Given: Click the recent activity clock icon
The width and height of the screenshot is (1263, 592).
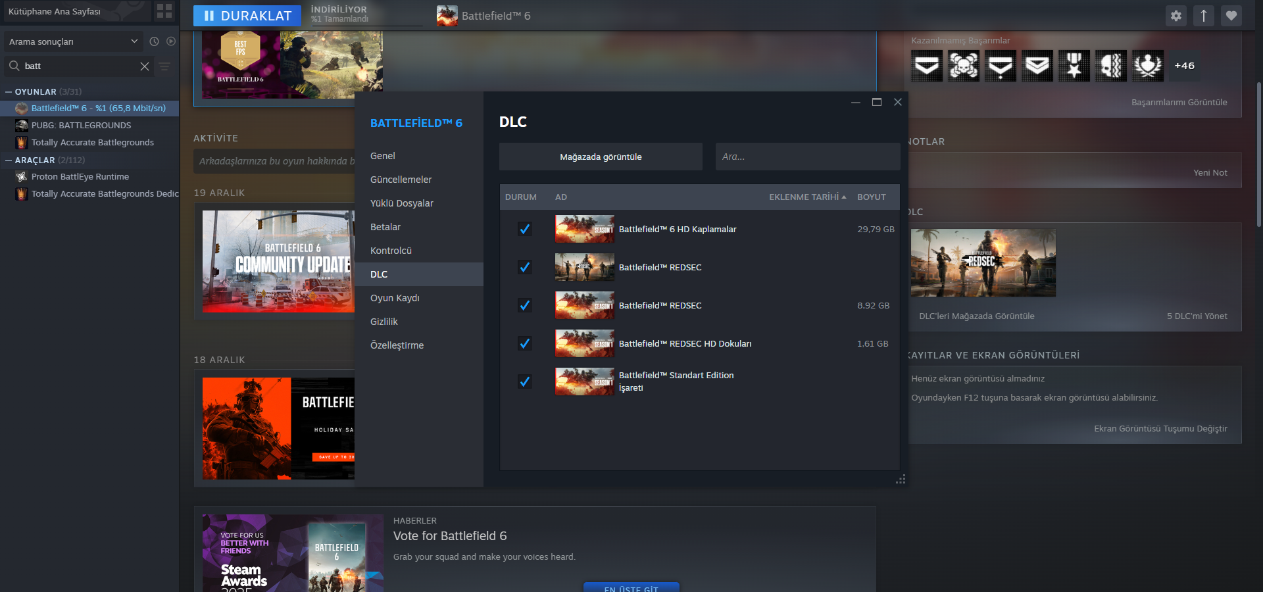Looking at the screenshot, I should (154, 41).
